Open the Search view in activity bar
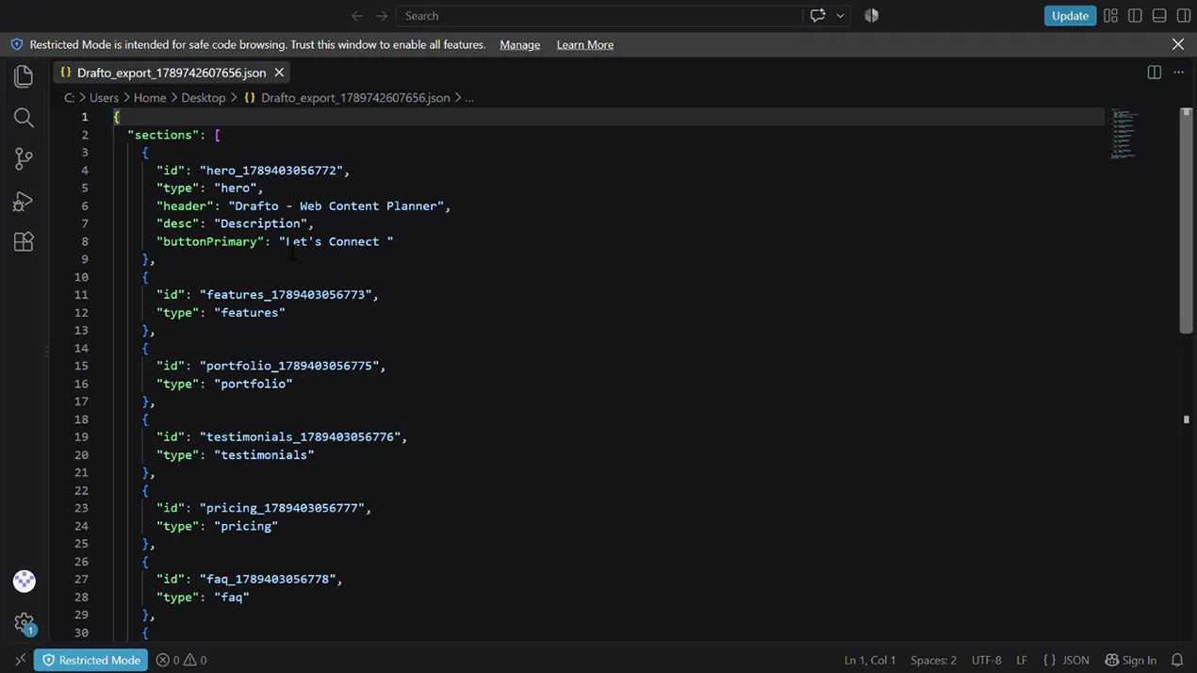This screenshot has width=1197, height=673. click(24, 118)
